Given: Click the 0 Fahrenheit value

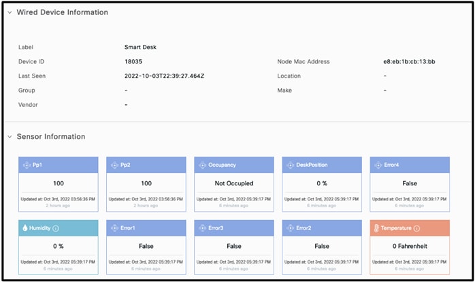Looking at the screenshot, I should pyautogui.click(x=410, y=246).
